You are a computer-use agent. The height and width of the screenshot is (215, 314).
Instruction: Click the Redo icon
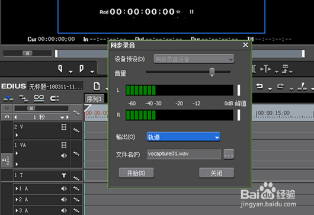tap(281, 86)
